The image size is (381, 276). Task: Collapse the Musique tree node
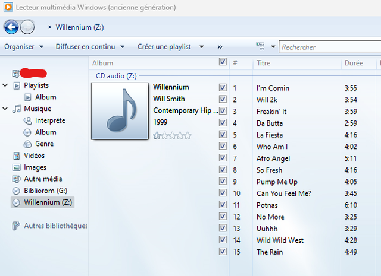click(x=5, y=109)
